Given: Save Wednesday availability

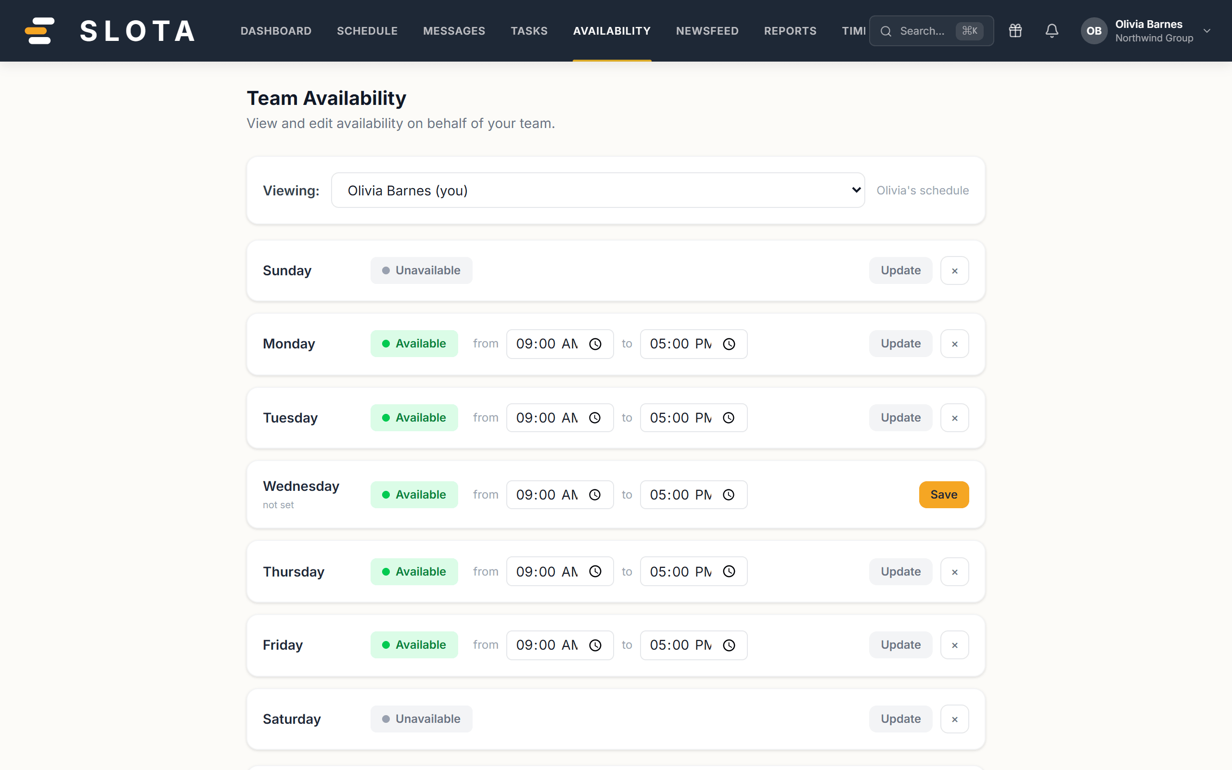Looking at the screenshot, I should click(943, 495).
